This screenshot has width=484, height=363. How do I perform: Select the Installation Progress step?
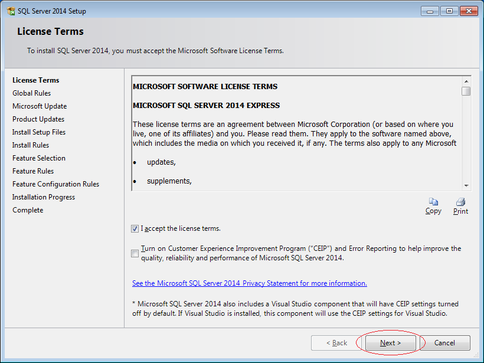tap(44, 197)
